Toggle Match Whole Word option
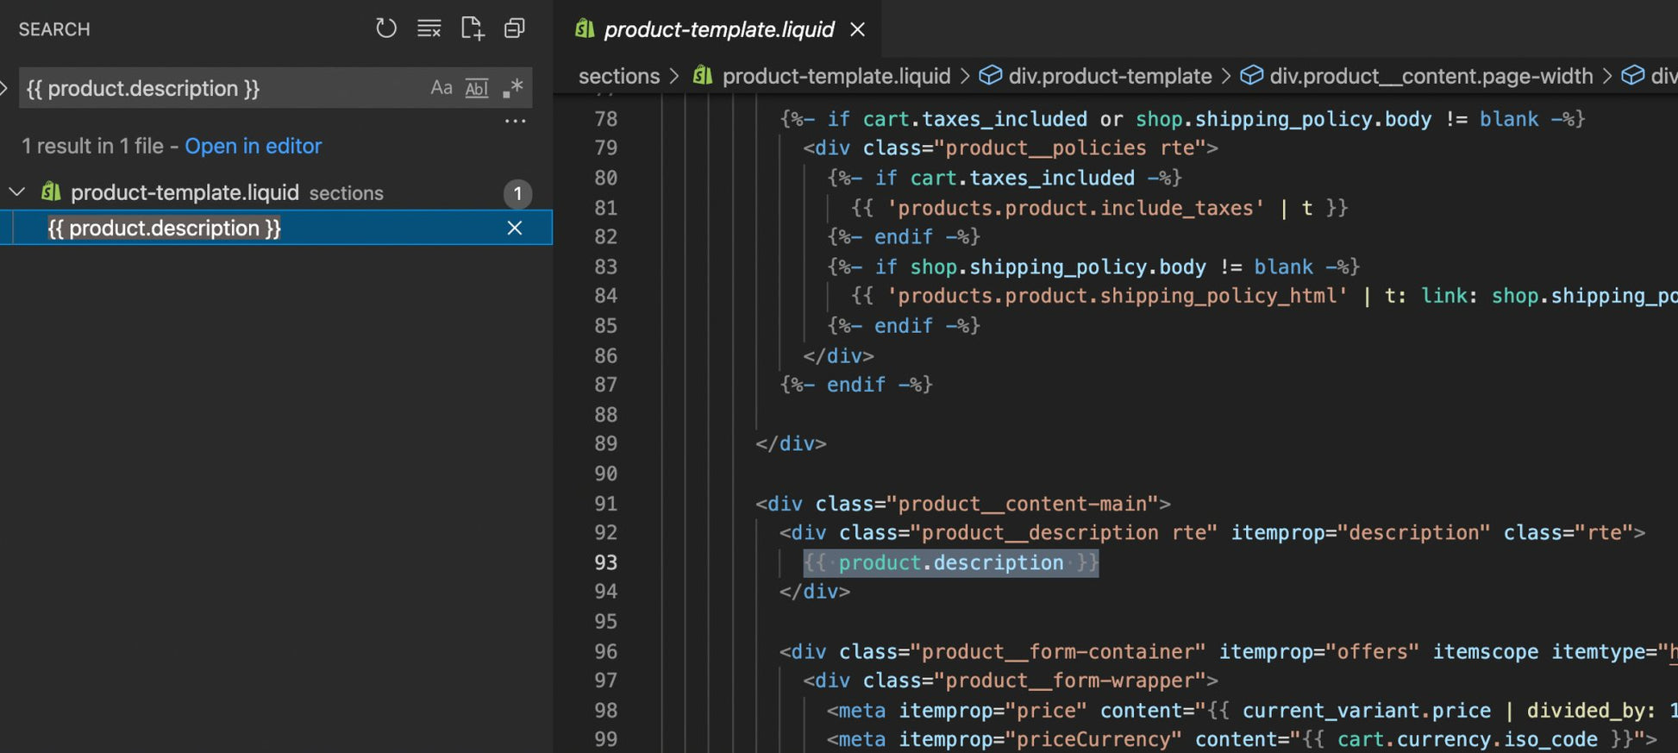 477,88
